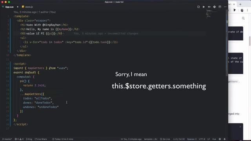Click the <template> opening tag line
This screenshot has width=251, height=141.
[x=22, y=16]
